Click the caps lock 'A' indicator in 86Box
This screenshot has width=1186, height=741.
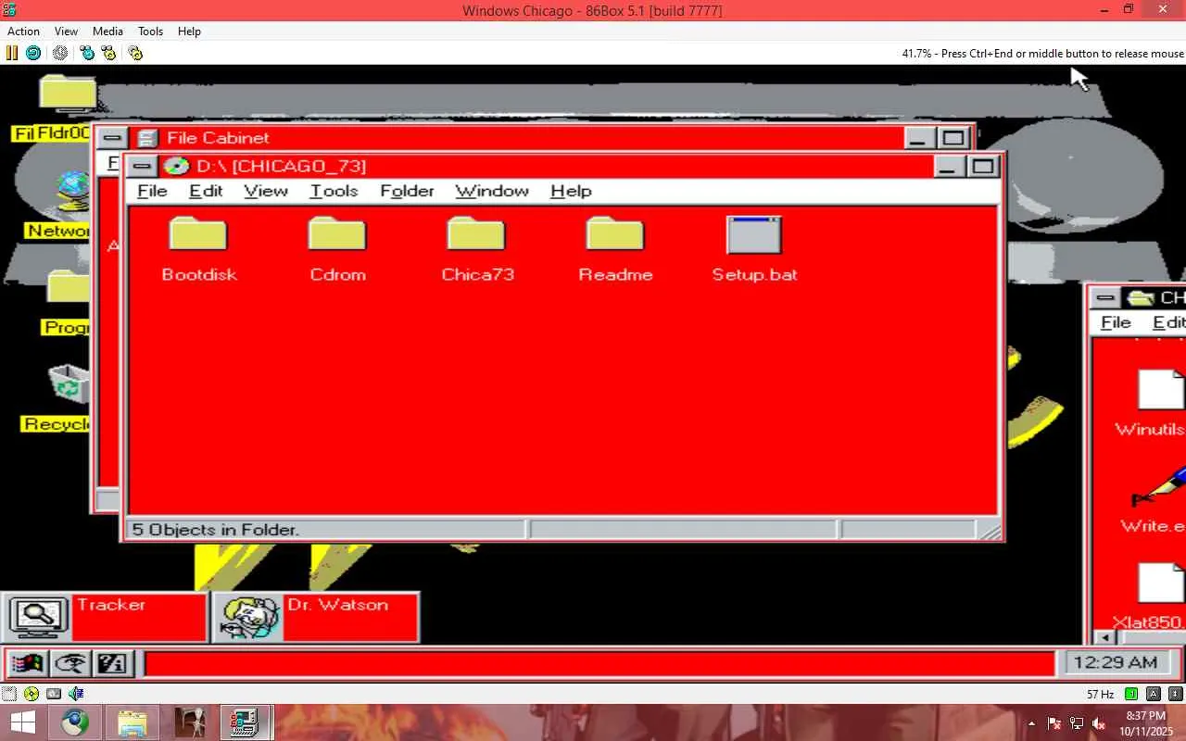(1154, 694)
